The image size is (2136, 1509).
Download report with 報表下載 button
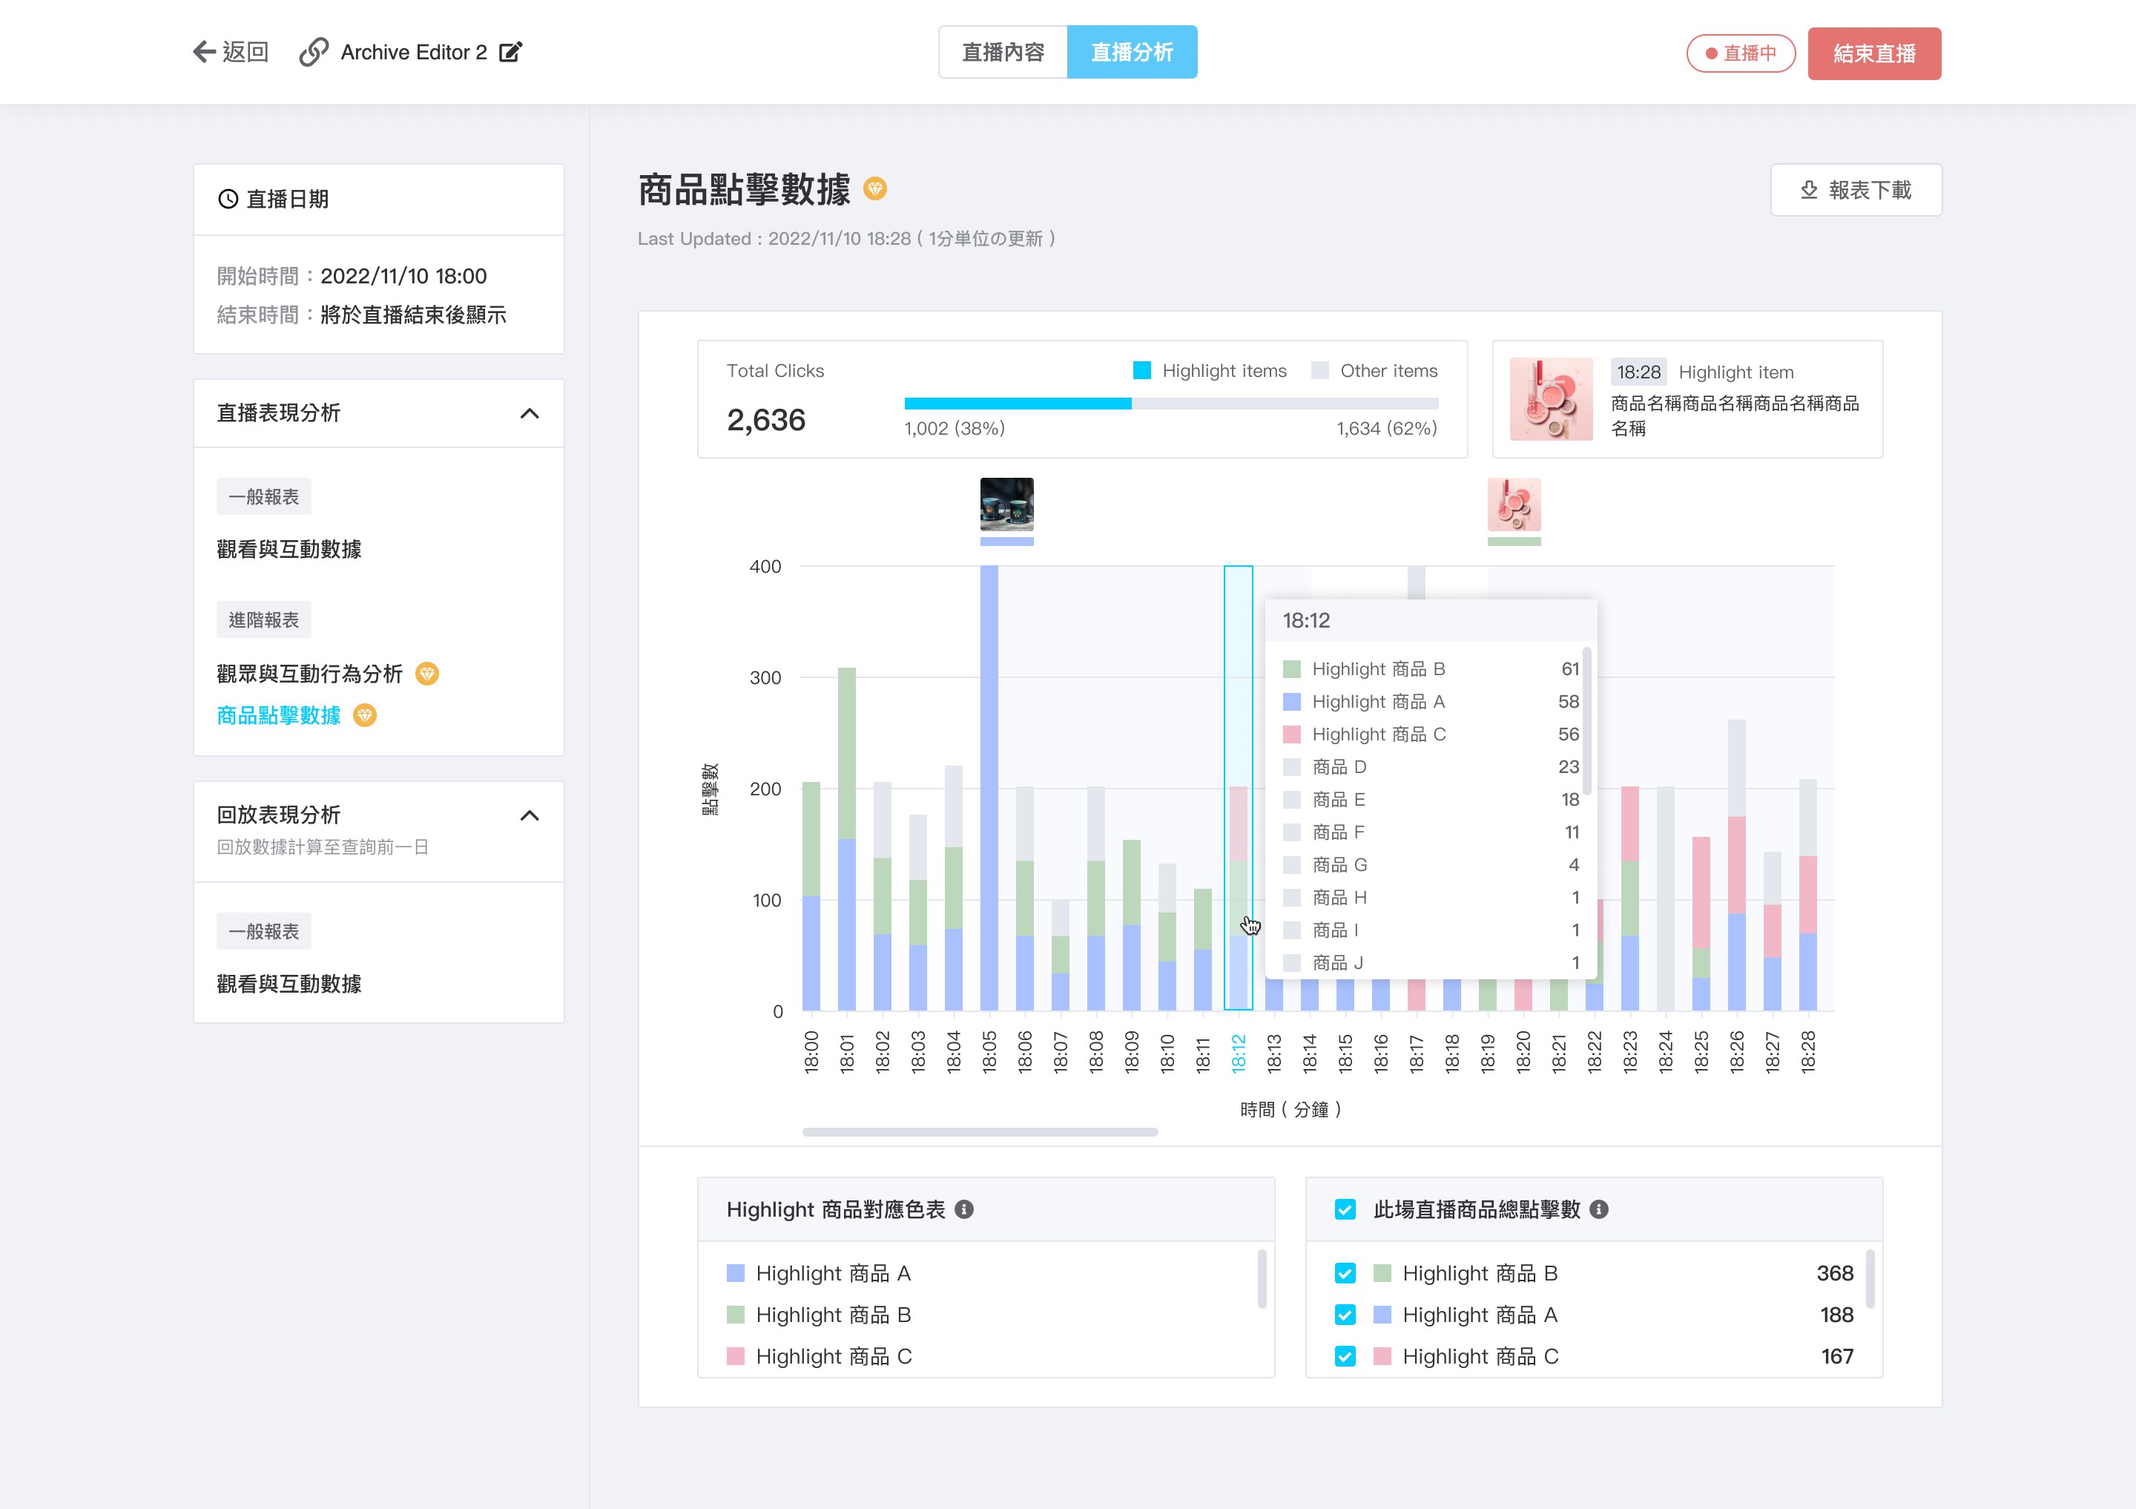[x=1856, y=190]
